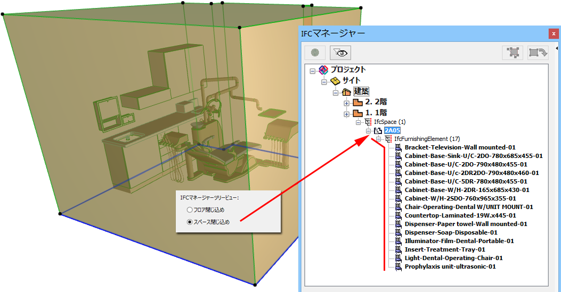Click furniture icon beside Bracket-Television-Wall mounted-01
This screenshot has width=561, height=292.
click(398, 147)
